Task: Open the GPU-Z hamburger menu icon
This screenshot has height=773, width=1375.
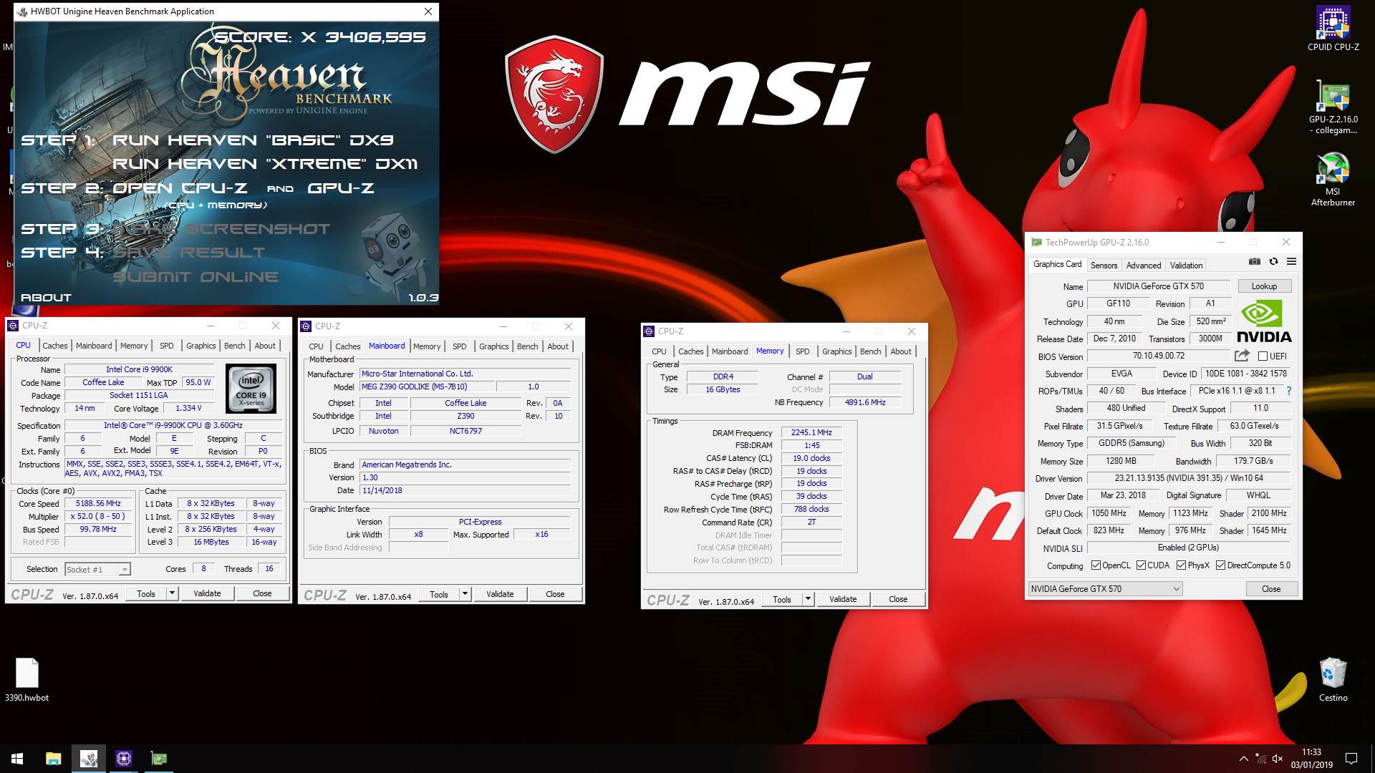Action: click(1291, 262)
